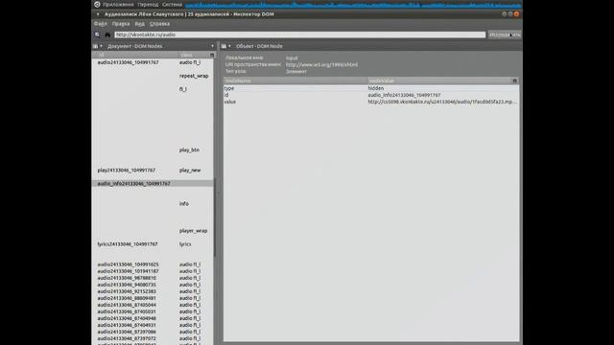Open the Система system menu
Screen dimensions: 614x345
[x=173, y=4]
